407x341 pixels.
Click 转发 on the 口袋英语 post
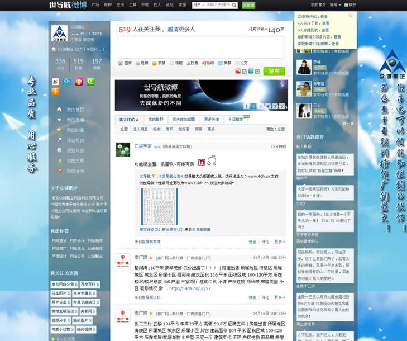tap(252, 242)
